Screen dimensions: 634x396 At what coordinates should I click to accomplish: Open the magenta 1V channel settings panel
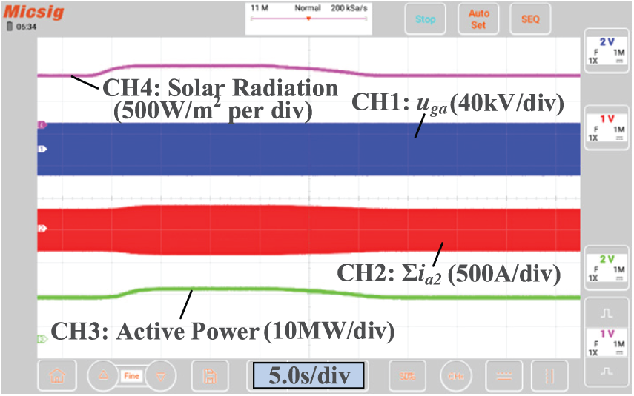607,343
